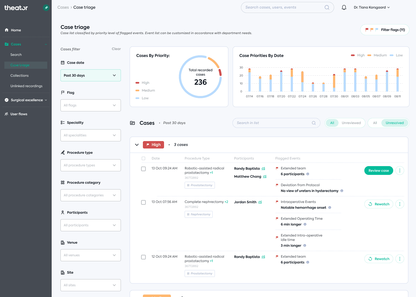Open the Past 30 days case date dropdown
Image resolution: width=416 pixels, height=297 pixels.
[x=91, y=75]
